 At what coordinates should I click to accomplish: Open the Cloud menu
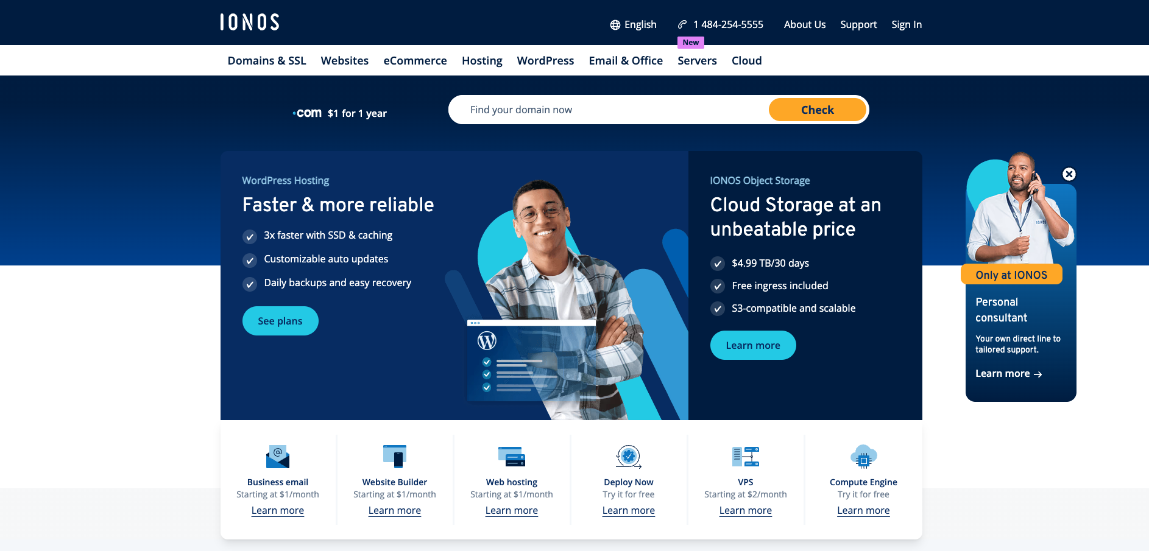tap(746, 60)
